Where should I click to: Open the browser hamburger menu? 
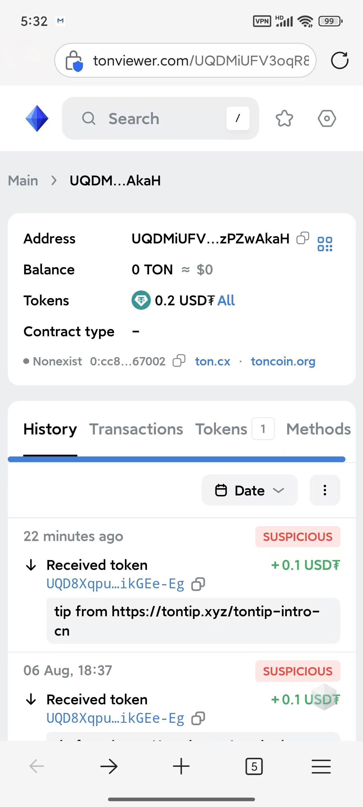(x=321, y=766)
